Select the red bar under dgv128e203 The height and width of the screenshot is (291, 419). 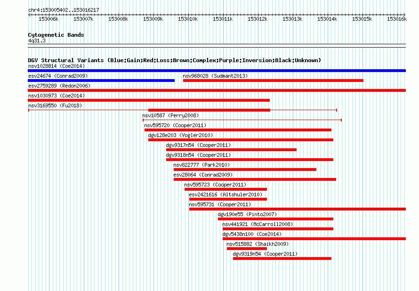pyautogui.click(x=241, y=140)
